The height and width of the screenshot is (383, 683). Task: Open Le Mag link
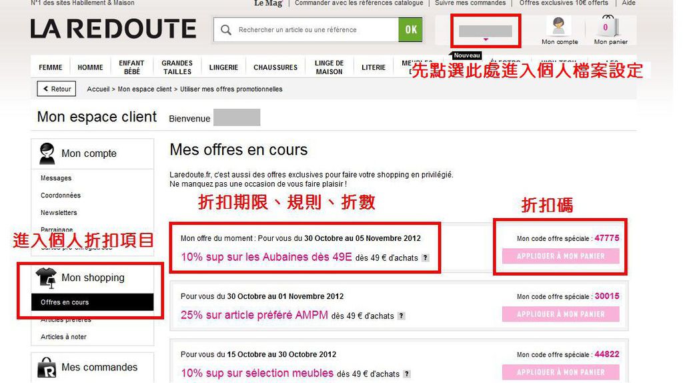tap(268, 3)
